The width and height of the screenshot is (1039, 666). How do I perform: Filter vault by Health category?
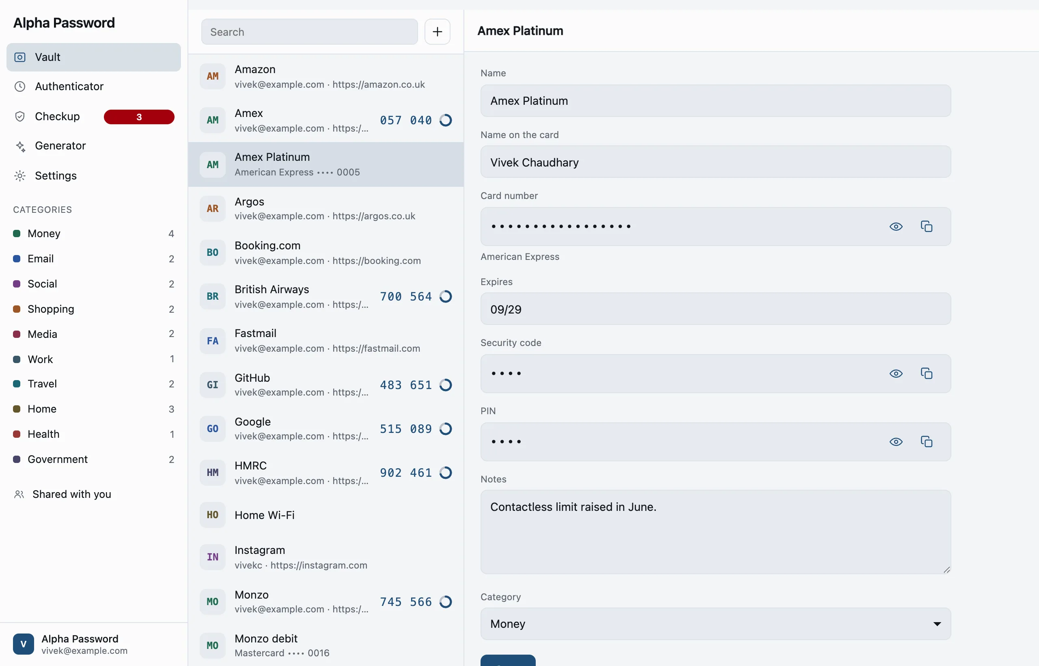pos(93,434)
